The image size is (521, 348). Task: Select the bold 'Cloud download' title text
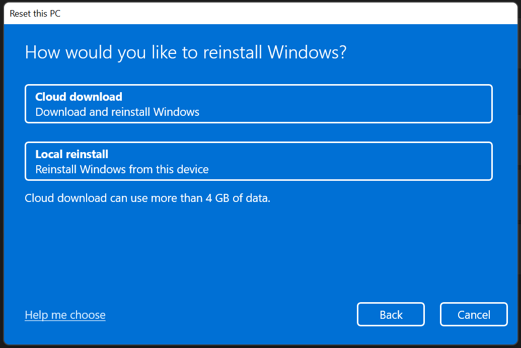tap(79, 97)
